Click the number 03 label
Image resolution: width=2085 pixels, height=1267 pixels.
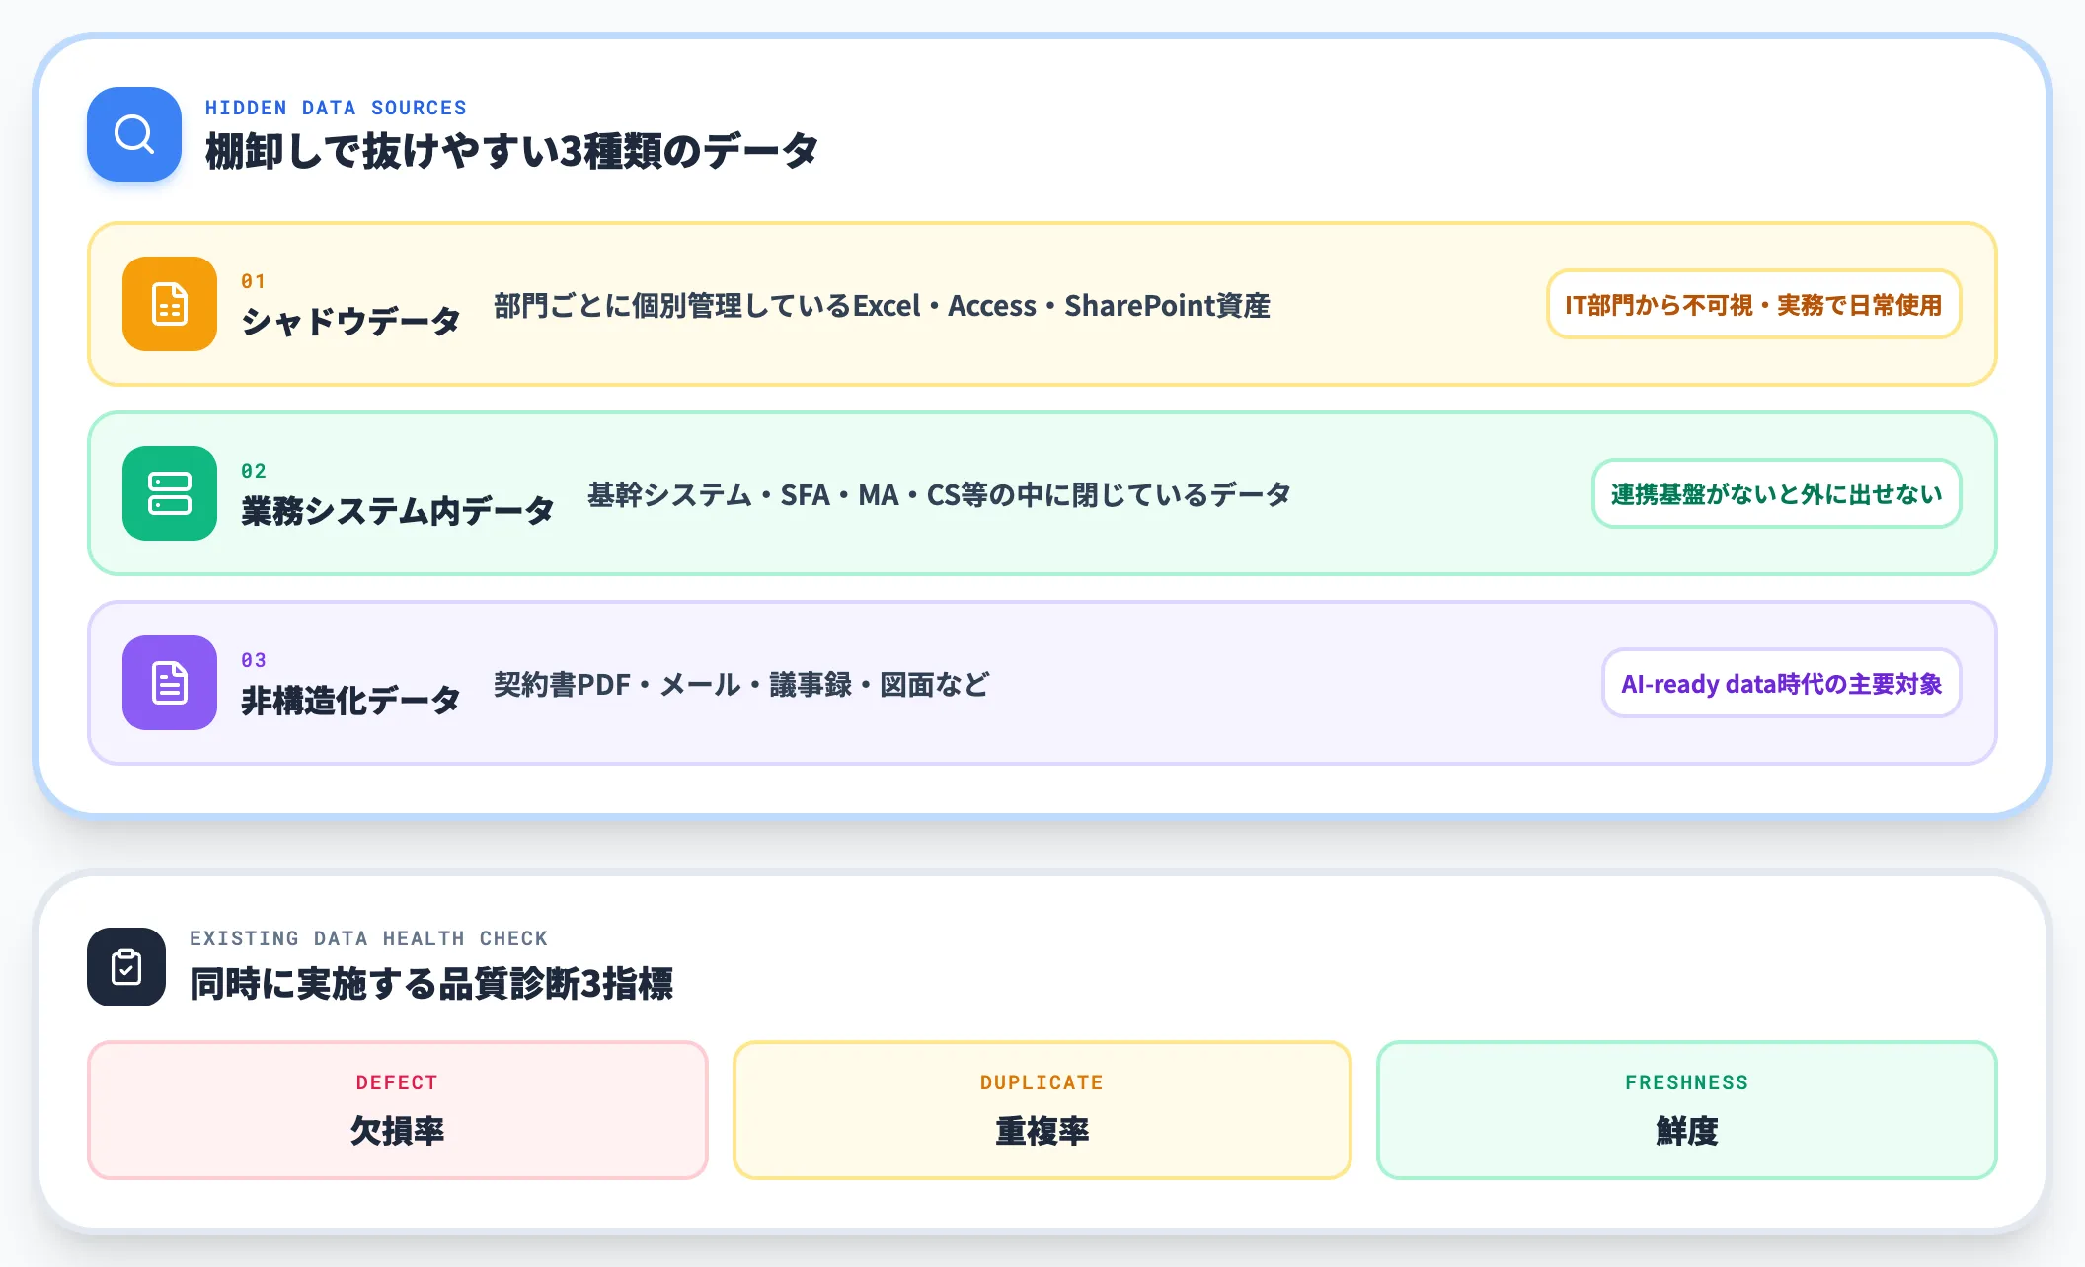pos(254,660)
